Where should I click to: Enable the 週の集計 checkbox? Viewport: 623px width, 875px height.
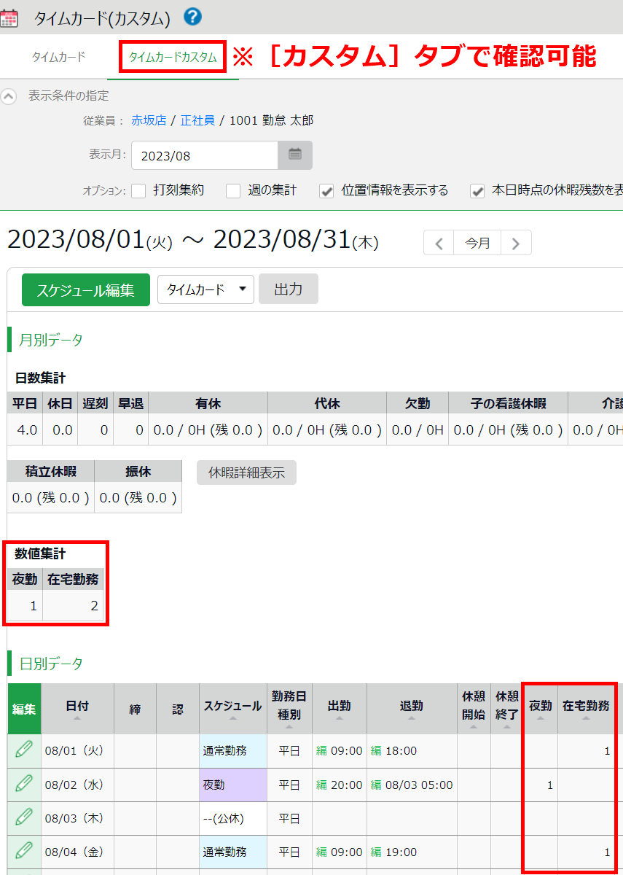233,191
